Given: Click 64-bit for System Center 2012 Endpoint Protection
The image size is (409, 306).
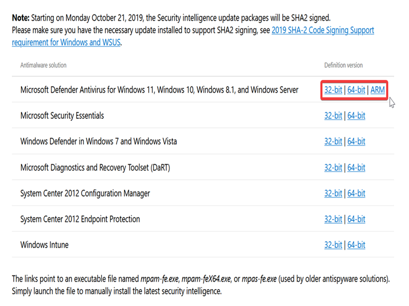Looking at the screenshot, I should (x=356, y=219).
